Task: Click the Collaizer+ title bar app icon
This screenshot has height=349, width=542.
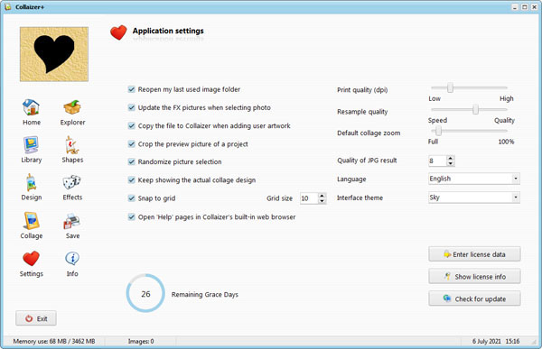Action: point(7,6)
